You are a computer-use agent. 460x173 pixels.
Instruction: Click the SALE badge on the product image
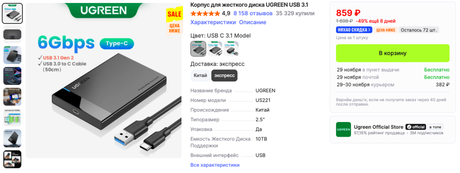(174, 14)
